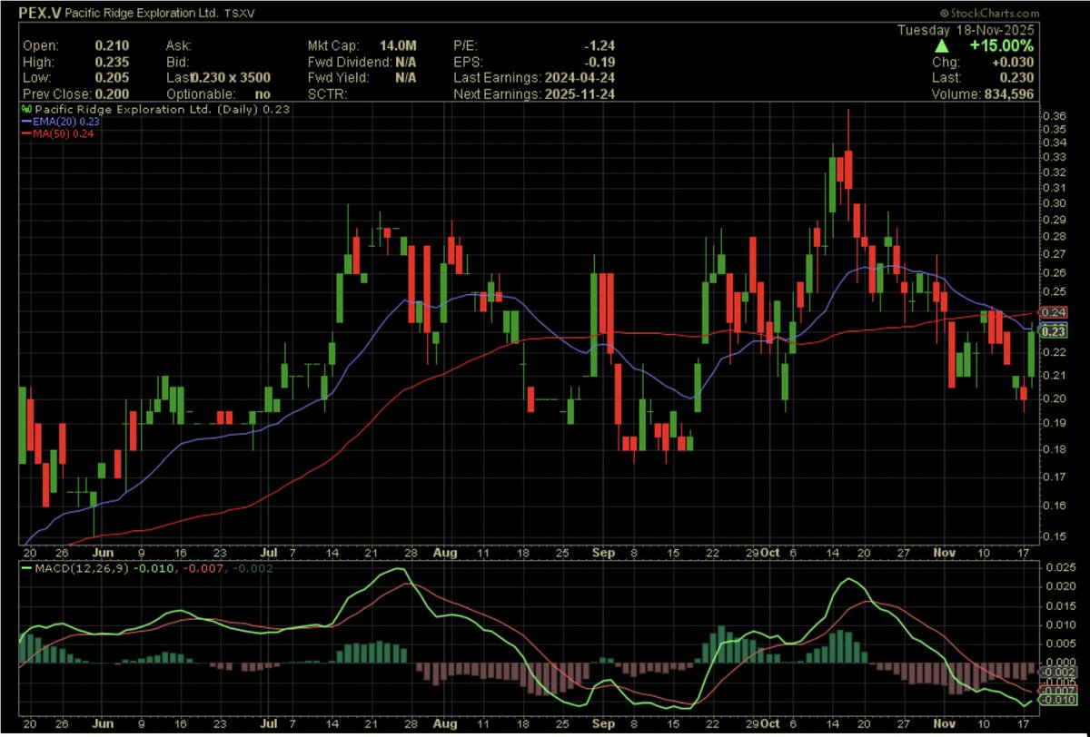Click the P/E value -1.24
Image resolution: width=1090 pixels, height=737 pixels.
599,45
